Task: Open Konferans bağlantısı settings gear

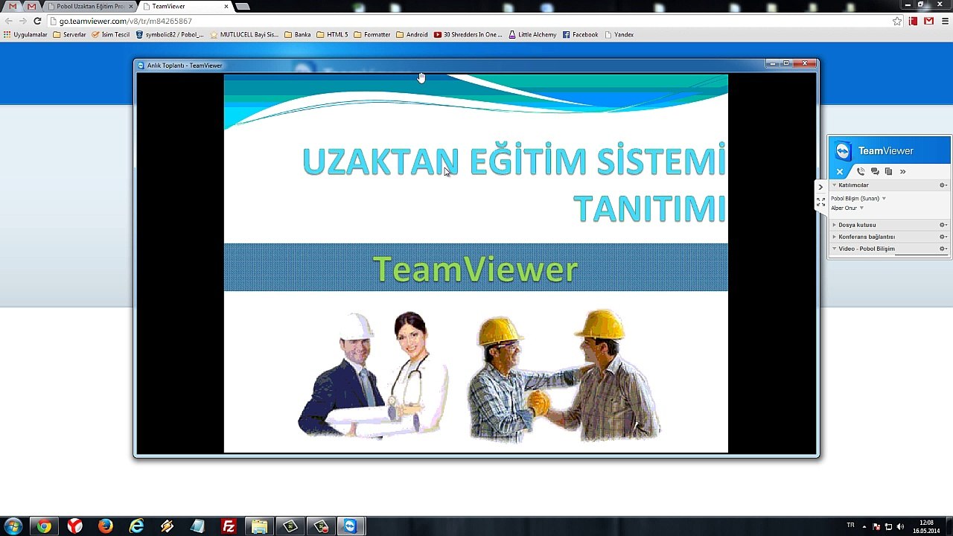Action: pyautogui.click(x=943, y=237)
